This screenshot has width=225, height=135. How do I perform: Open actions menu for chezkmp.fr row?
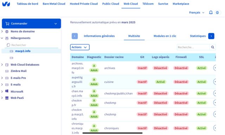tap(215, 102)
